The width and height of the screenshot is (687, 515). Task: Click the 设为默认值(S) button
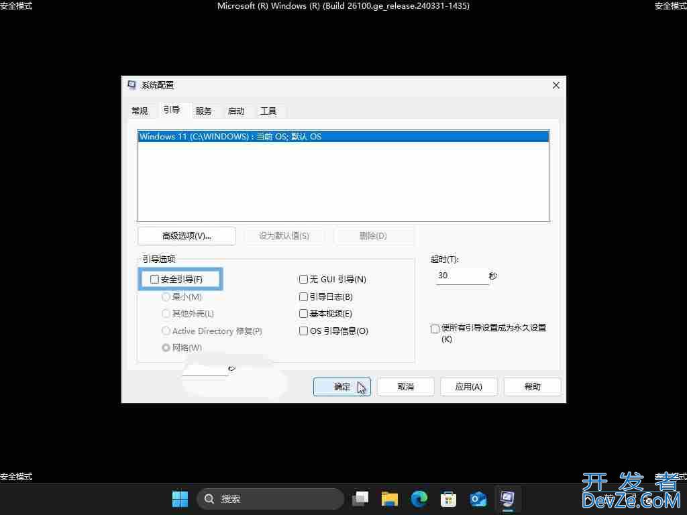[284, 236]
